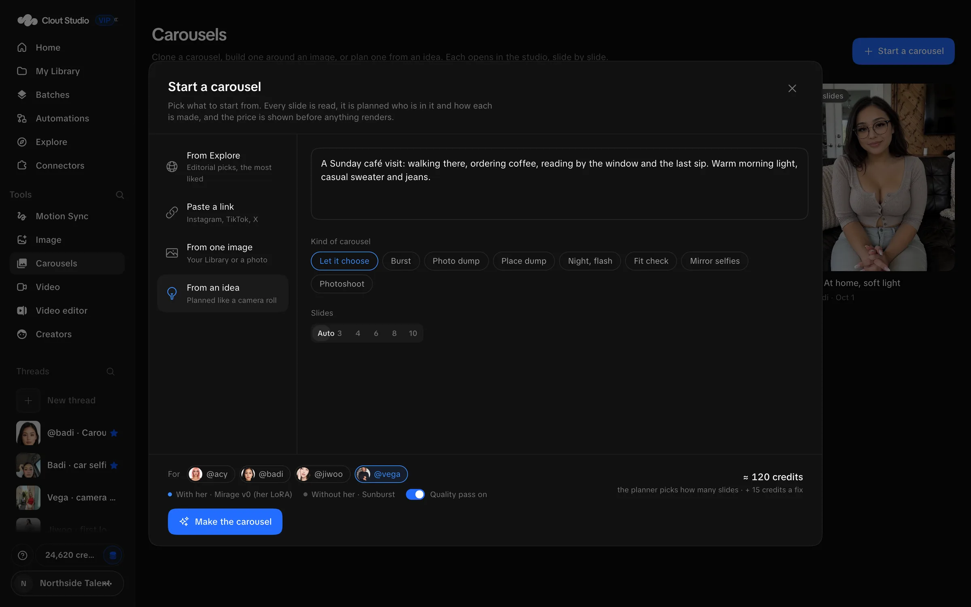The image size is (971, 607).
Task: Select the Night, flash carousel kind
Action: point(590,261)
